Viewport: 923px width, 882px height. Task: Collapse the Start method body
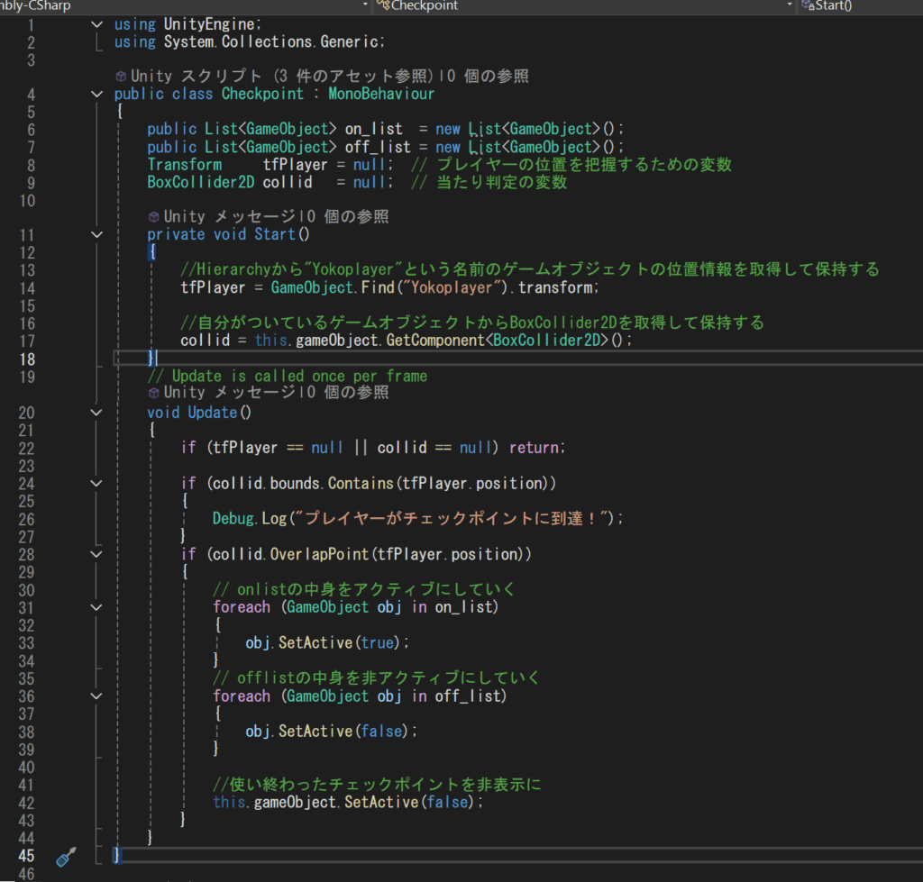[x=97, y=235]
